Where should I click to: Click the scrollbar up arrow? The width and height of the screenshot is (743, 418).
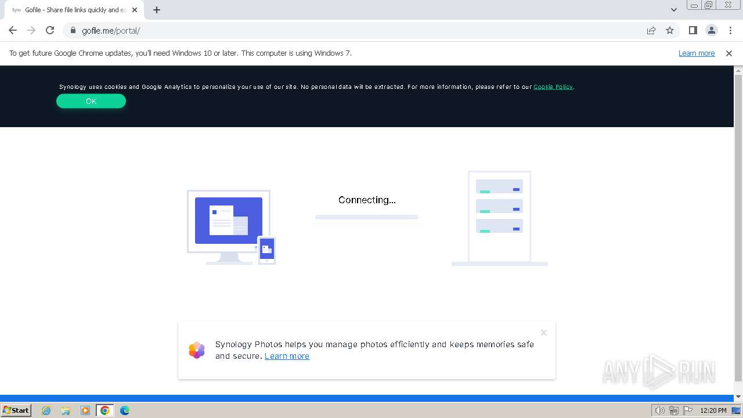[x=738, y=70]
